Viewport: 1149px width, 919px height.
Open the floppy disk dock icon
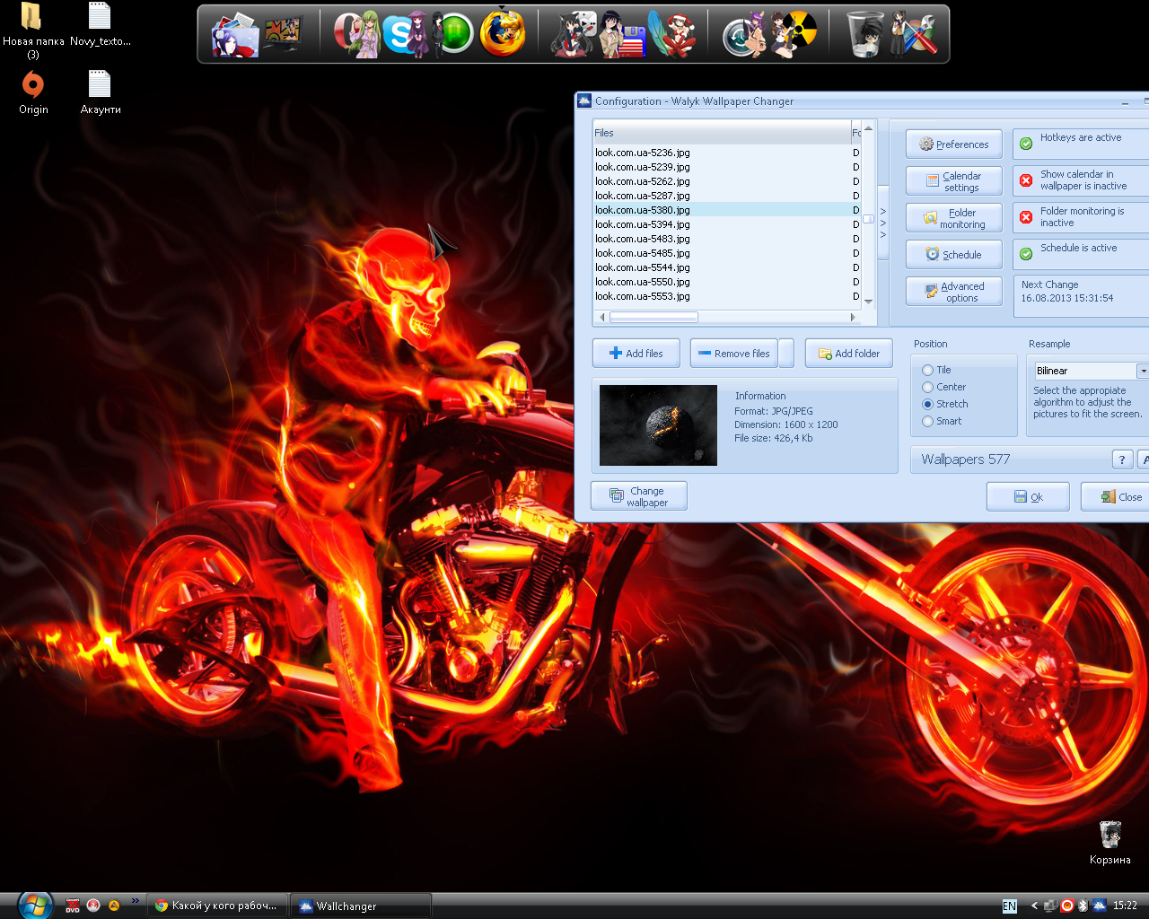tap(625, 36)
